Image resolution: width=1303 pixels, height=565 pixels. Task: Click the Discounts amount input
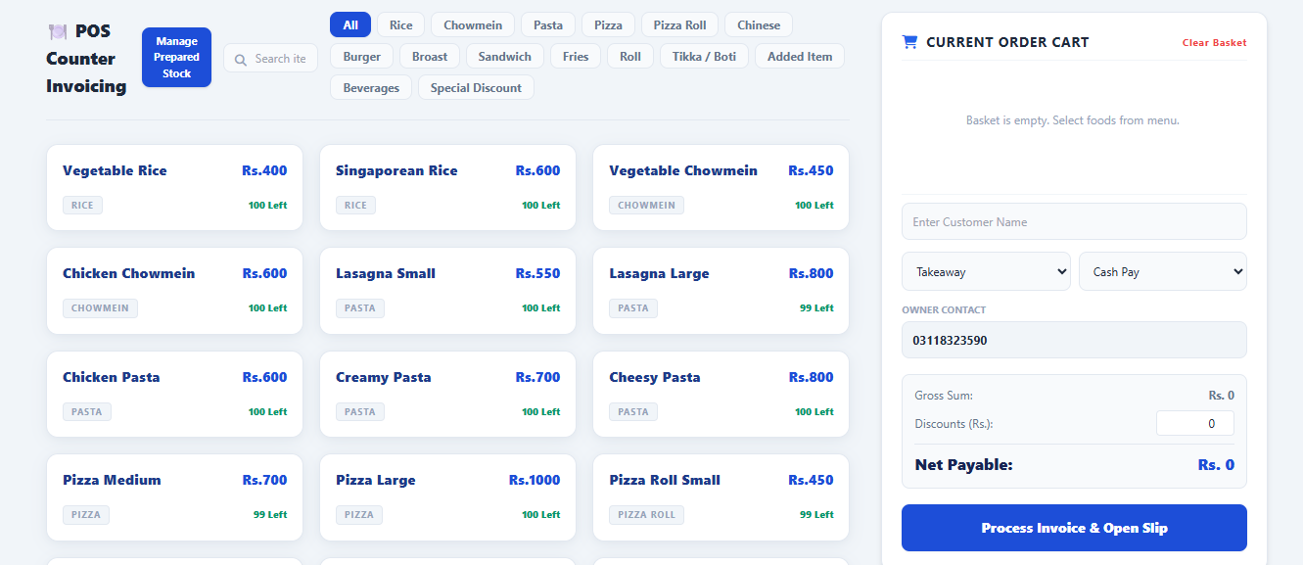click(x=1194, y=423)
